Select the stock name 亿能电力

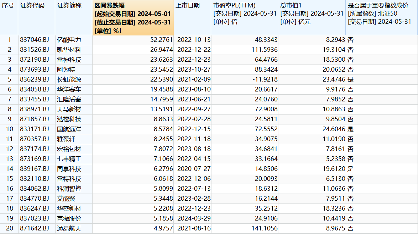(69, 40)
